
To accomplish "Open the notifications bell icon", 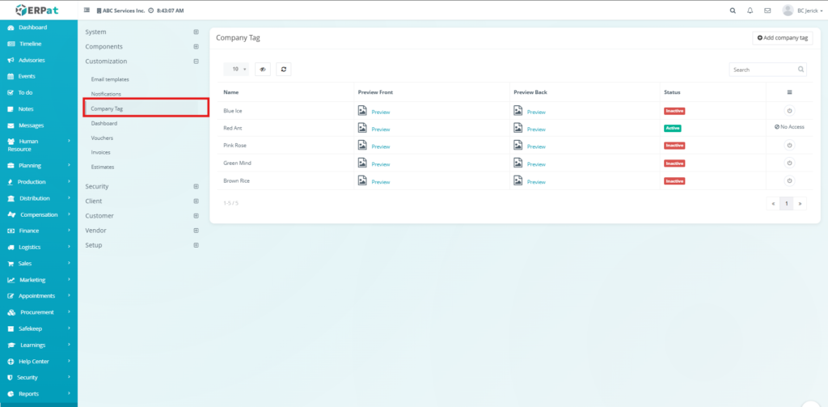I will click(750, 11).
